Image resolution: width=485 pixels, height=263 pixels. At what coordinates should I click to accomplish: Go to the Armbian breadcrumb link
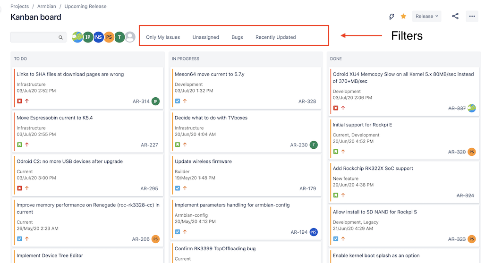[47, 6]
